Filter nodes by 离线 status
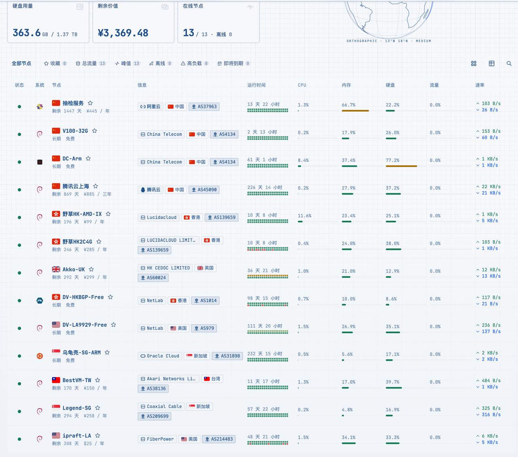The width and height of the screenshot is (518, 457). click(x=161, y=64)
